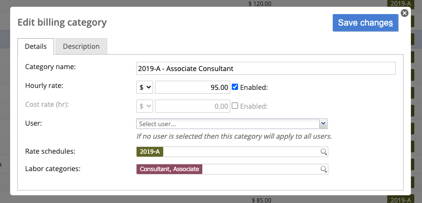Open the Cost rate currency dropdown

144,106
